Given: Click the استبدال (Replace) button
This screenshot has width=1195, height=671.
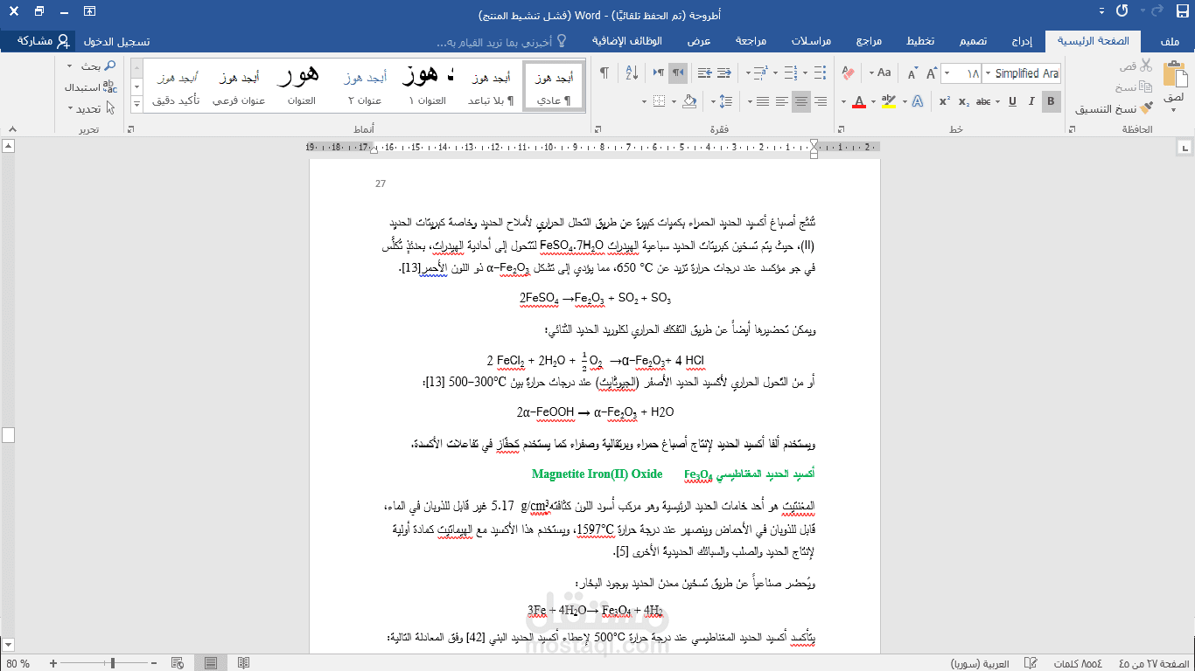Looking at the screenshot, I should 91,86.
